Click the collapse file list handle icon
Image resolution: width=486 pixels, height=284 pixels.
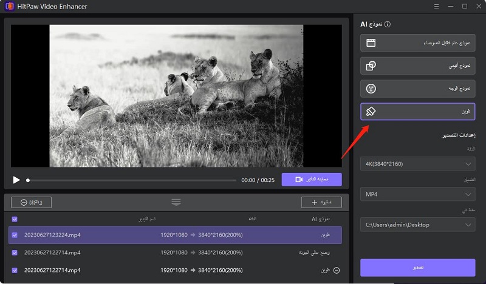pos(176,202)
